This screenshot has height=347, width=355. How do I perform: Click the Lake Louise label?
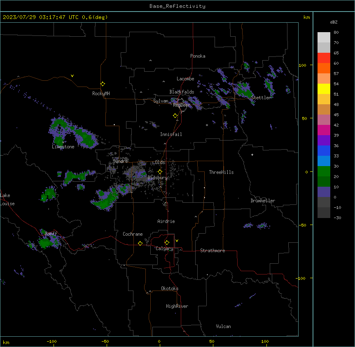tap(7, 199)
